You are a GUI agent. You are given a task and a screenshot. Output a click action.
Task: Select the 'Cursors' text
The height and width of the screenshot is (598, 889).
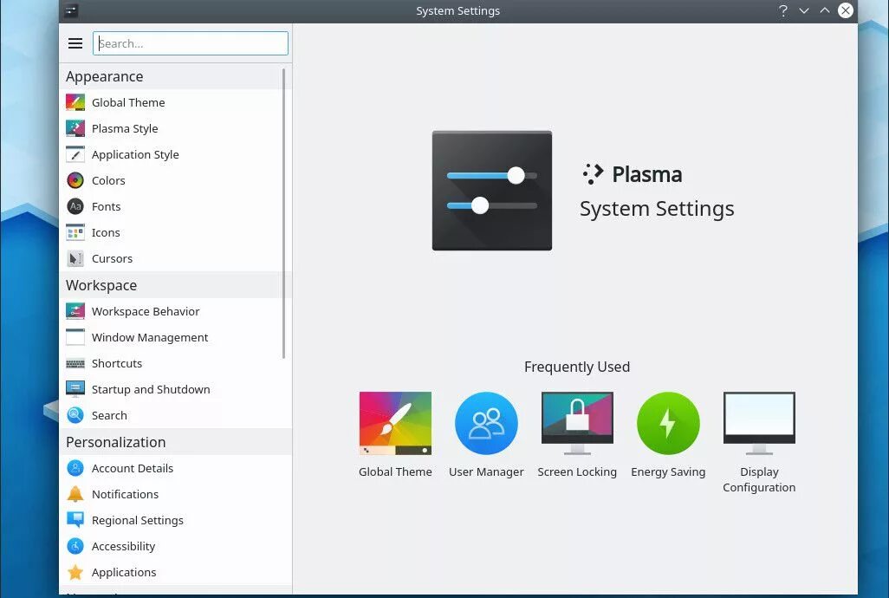point(112,259)
